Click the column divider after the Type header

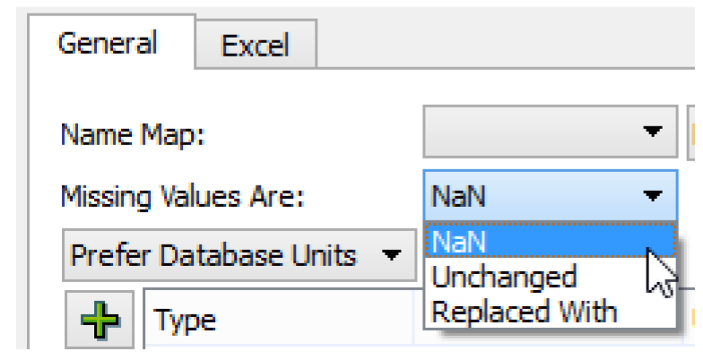click(x=412, y=319)
